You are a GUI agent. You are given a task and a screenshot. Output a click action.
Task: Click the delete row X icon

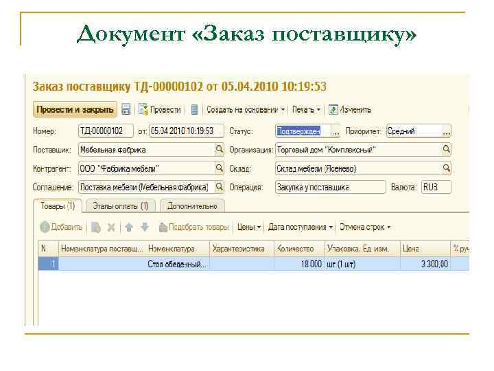(111, 227)
